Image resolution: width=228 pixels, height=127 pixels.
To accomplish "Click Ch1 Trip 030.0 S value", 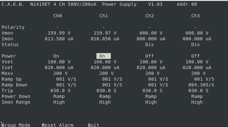I will click(106, 91).
